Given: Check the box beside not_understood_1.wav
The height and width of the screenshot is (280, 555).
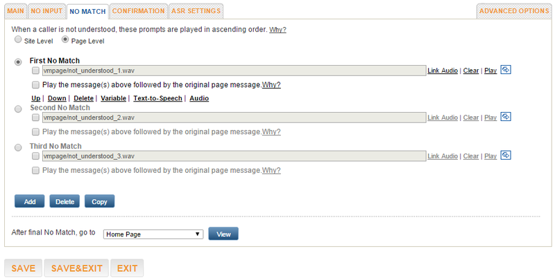Looking at the screenshot, I should tap(35, 71).
